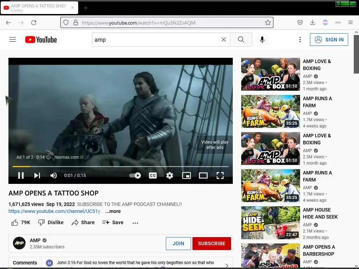Click the SIGN IN button

click(329, 40)
